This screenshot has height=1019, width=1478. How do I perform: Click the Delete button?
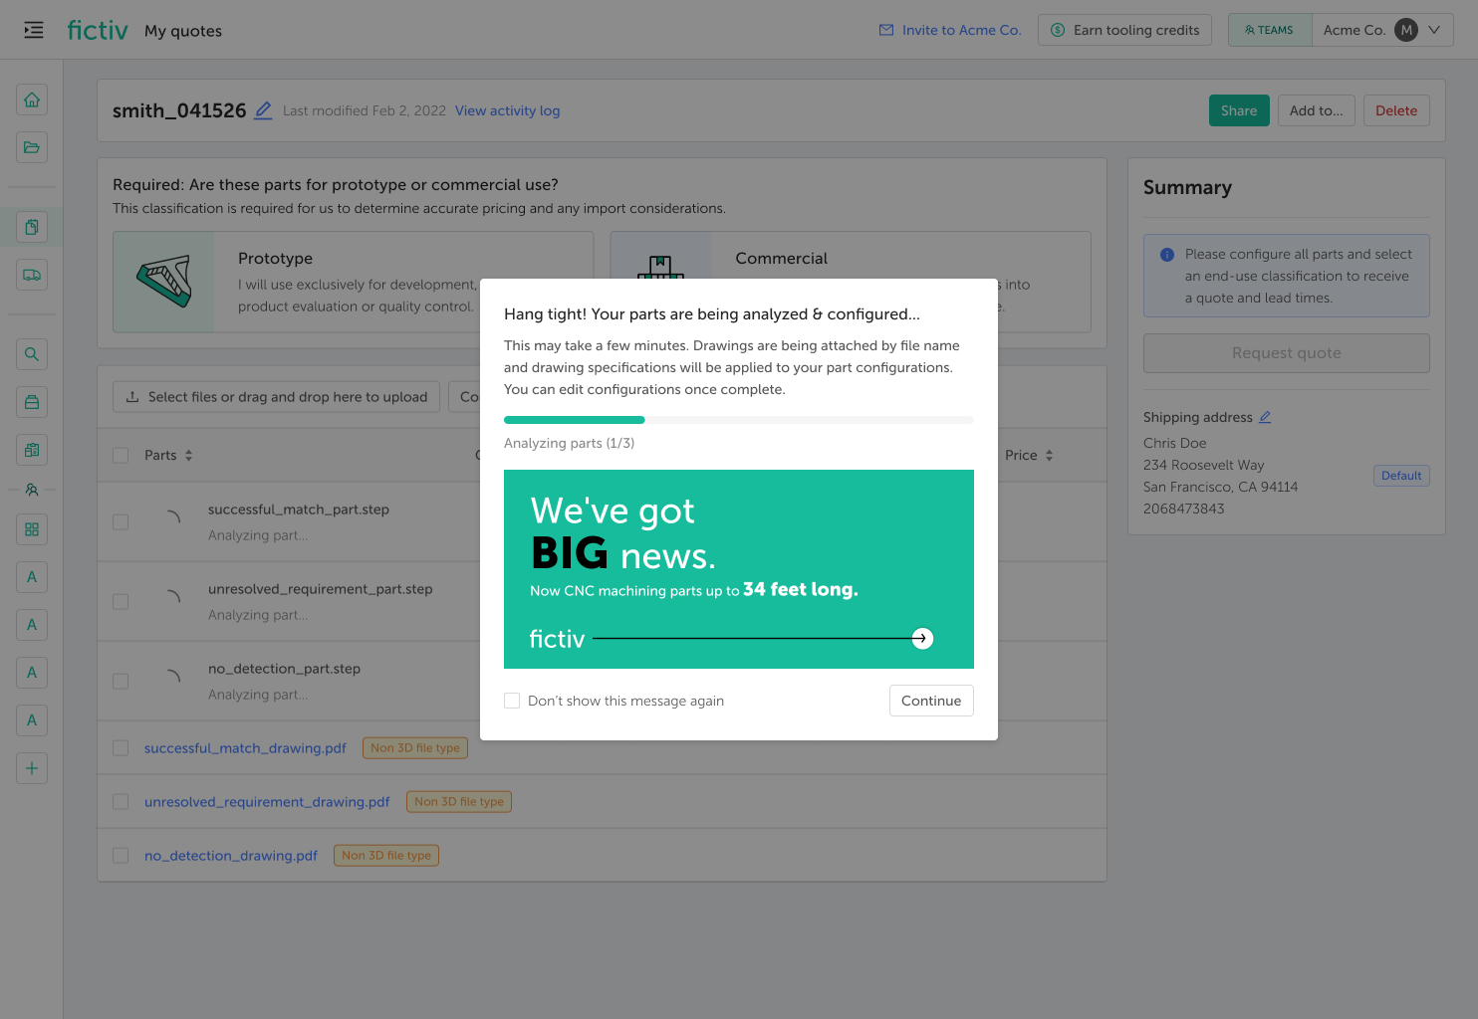click(x=1396, y=110)
